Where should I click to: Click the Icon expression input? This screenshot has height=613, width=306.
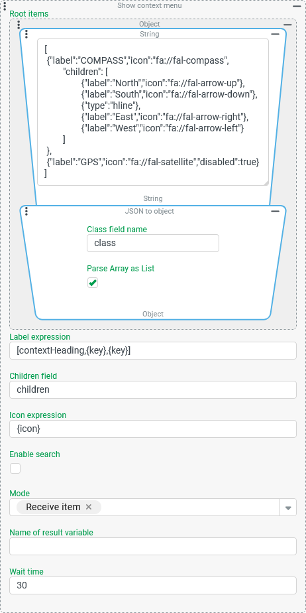[153, 429]
